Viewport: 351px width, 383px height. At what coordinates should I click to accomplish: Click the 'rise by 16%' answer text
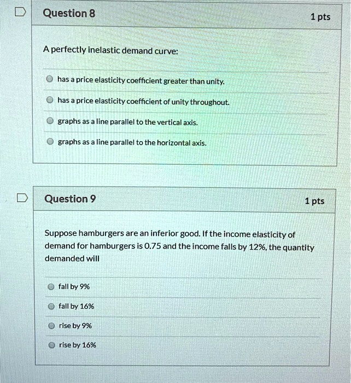78,345
